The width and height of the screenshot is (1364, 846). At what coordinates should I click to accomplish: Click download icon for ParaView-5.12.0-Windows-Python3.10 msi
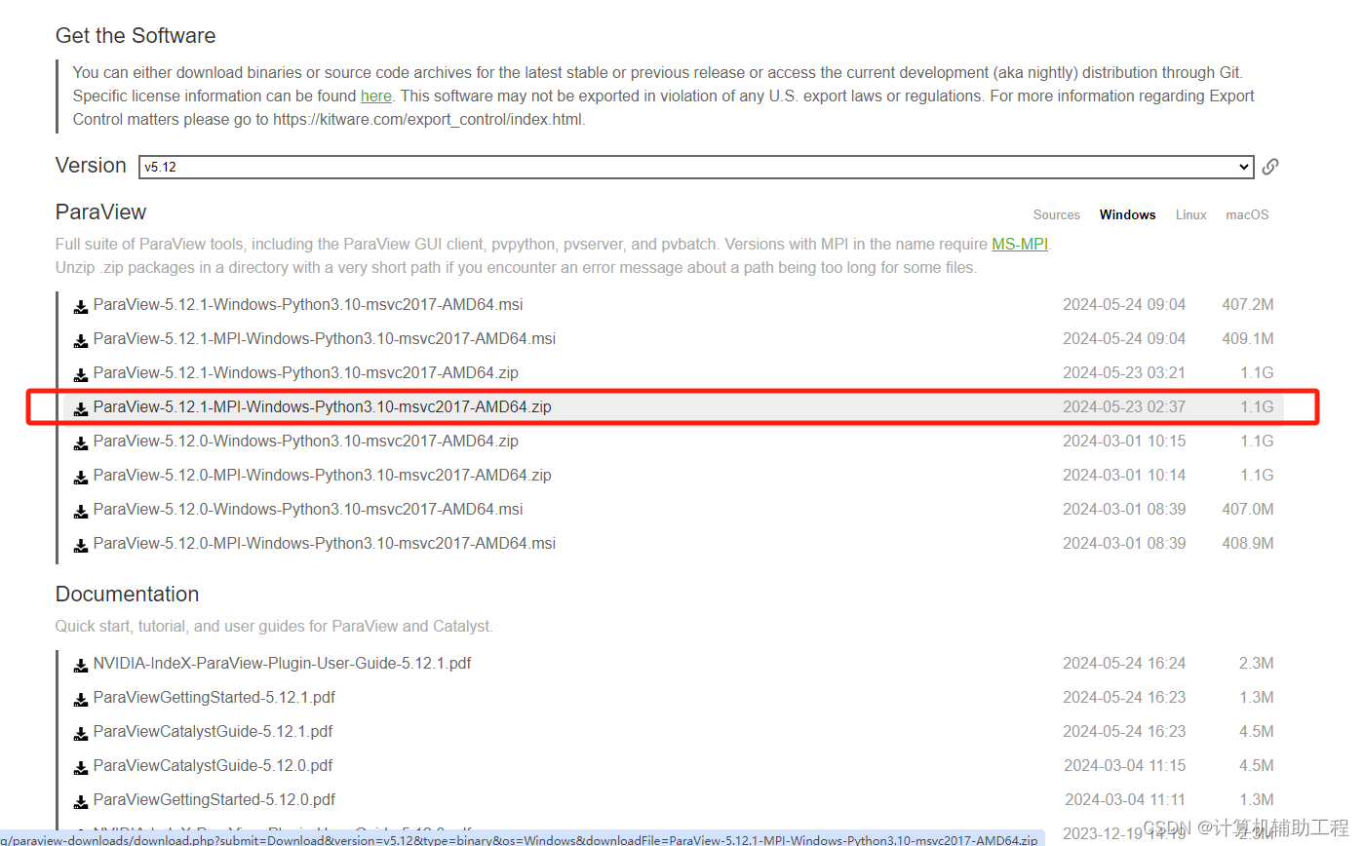[x=81, y=512]
